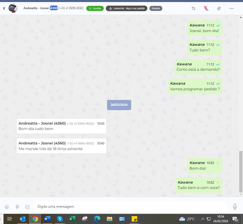Click the chat vertical scrollbar thumb
243x224 pixels.
pyautogui.click(x=241, y=171)
